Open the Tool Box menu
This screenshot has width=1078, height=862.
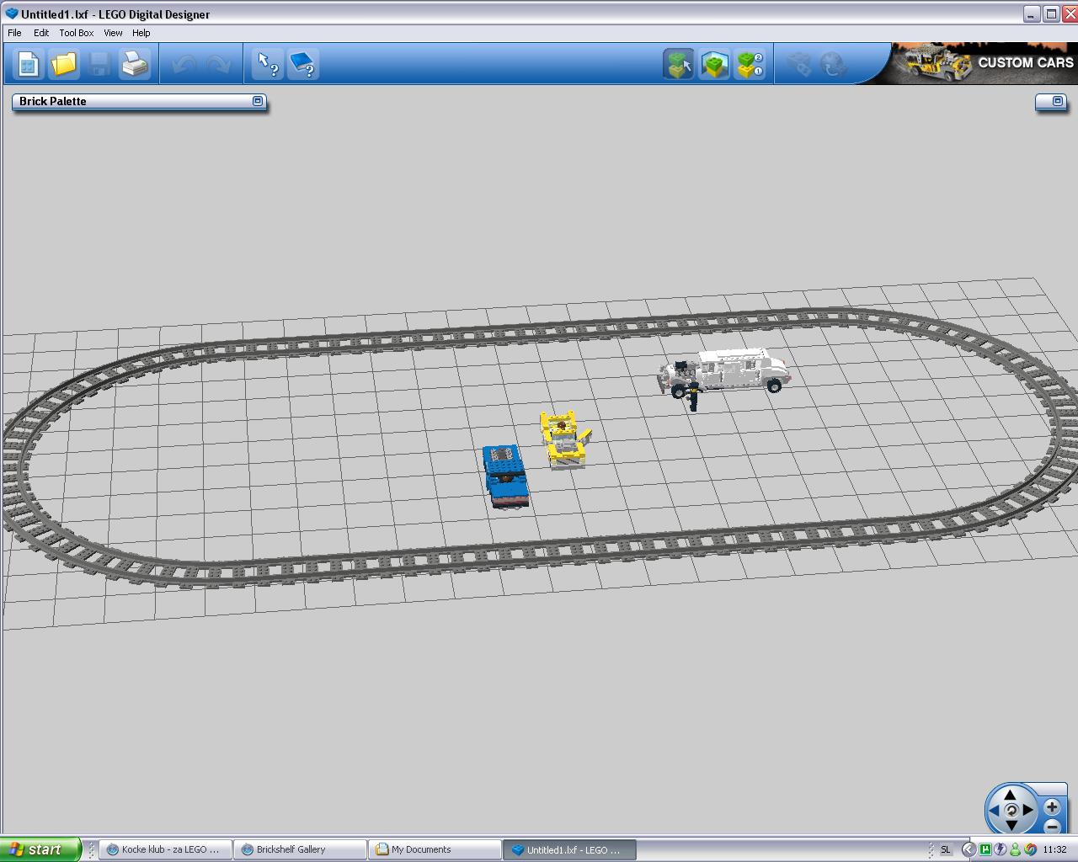[77, 33]
